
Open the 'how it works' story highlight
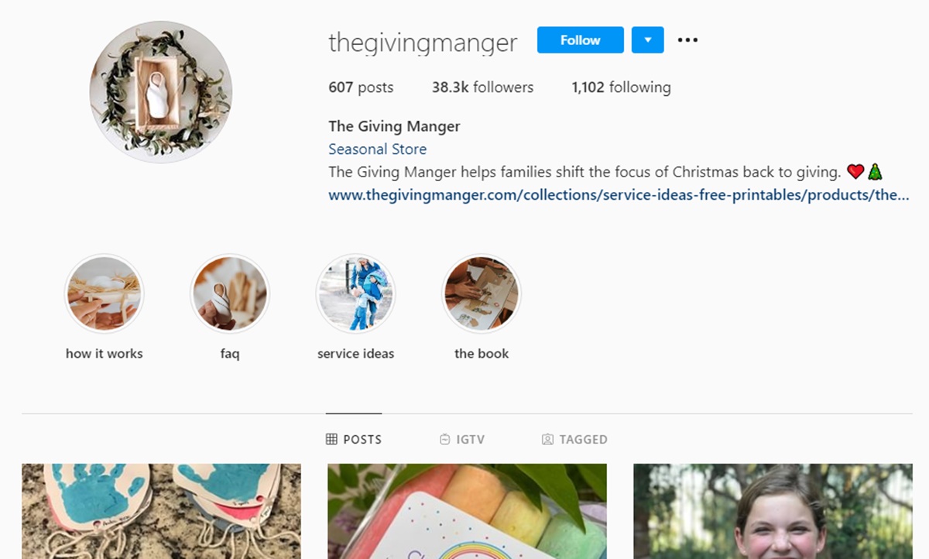[104, 293]
